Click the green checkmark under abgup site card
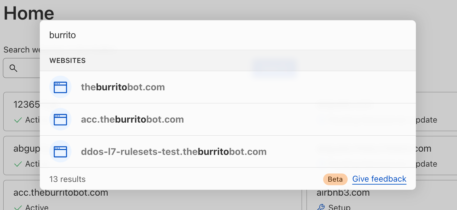The image size is (457, 210). point(18,164)
